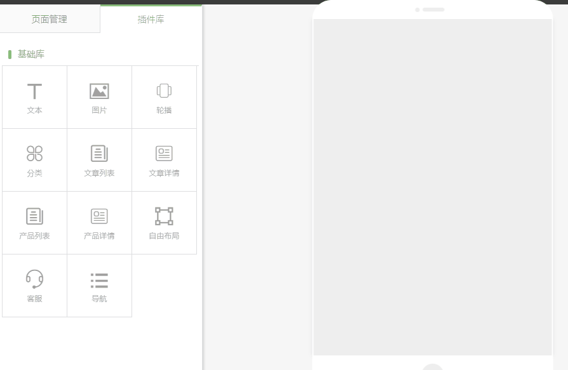
Task: Click the 导航 text label
Action: (99, 299)
